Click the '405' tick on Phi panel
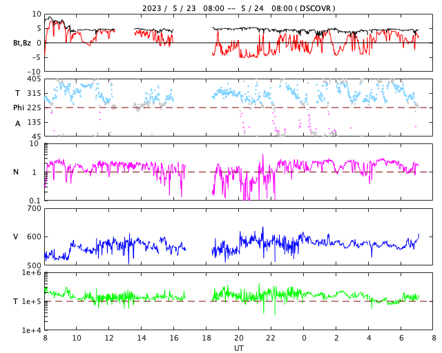 point(34,79)
